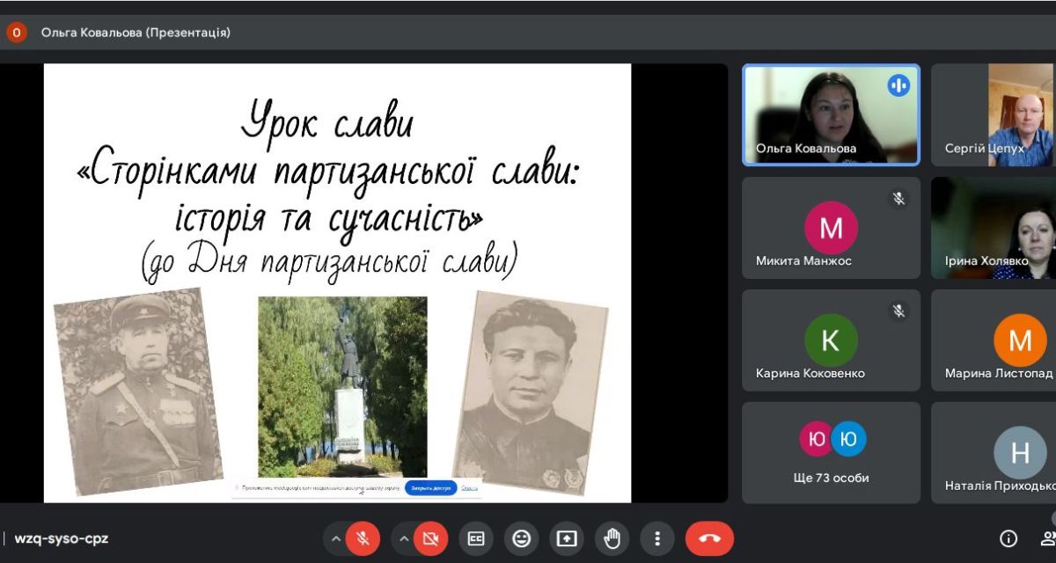
Task: Click the muted mic icon on Микита Манжос tile
Action: (898, 199)
